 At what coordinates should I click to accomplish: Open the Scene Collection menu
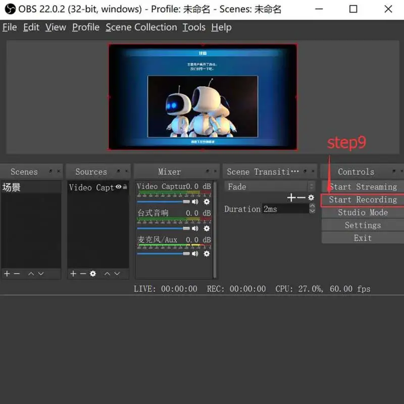click(x=141, y=27)
